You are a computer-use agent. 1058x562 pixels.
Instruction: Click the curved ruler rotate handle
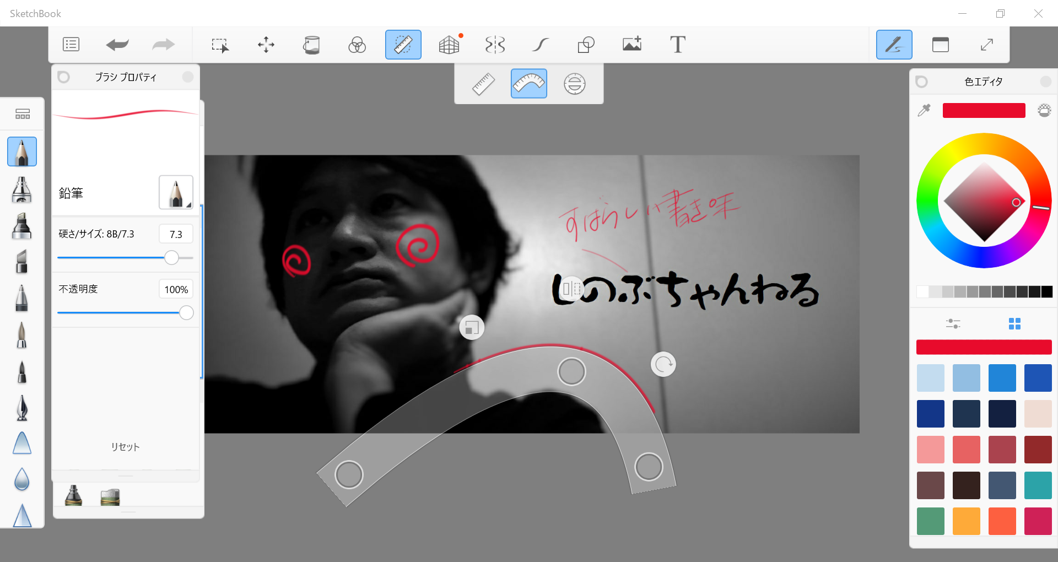tap(663, 364)
